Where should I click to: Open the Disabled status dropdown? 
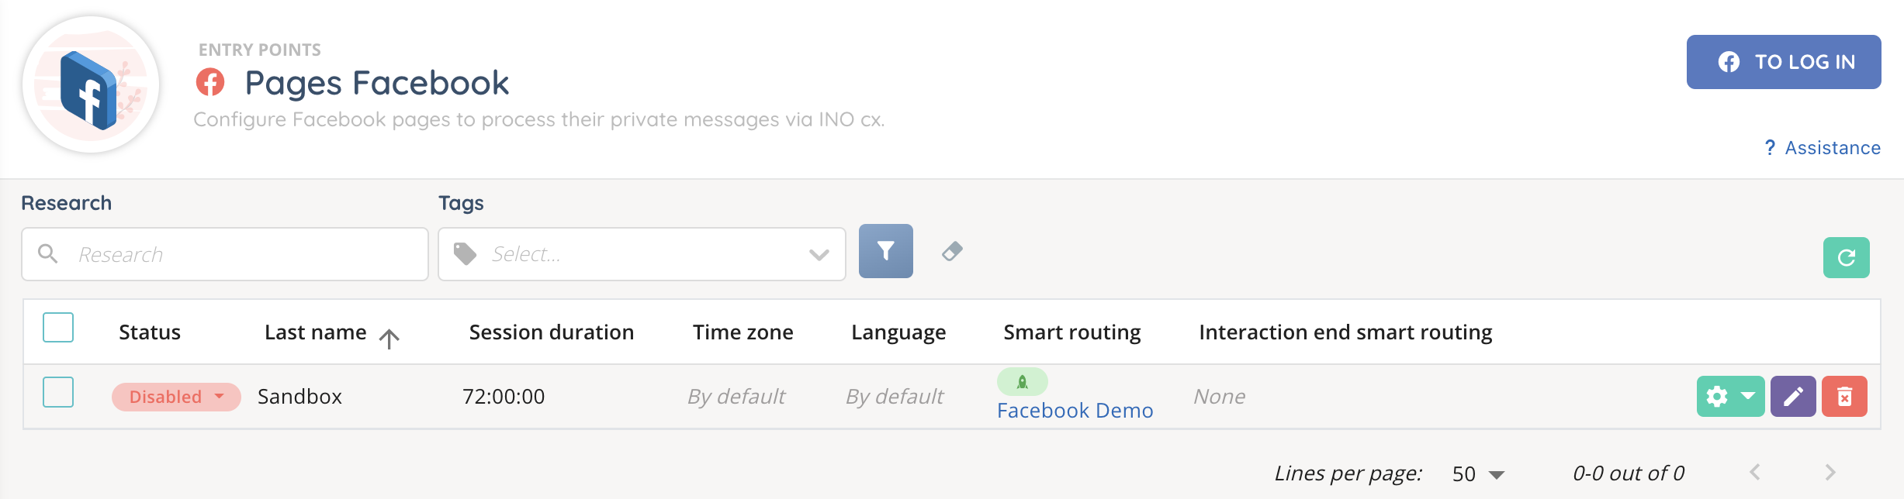point(176,397)
